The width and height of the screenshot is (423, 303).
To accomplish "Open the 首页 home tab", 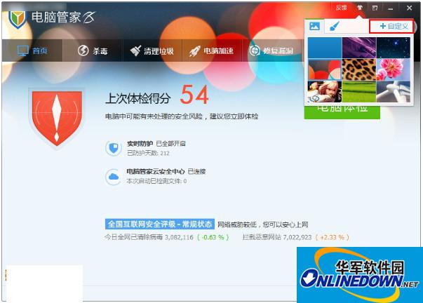I will pos(32,50).
